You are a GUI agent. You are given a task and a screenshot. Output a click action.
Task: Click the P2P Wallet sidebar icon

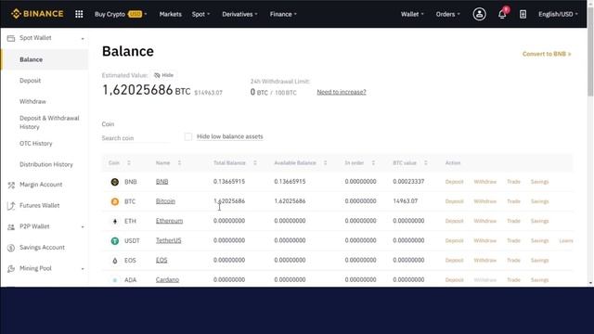pyautogui.click(x=11, y=226)
